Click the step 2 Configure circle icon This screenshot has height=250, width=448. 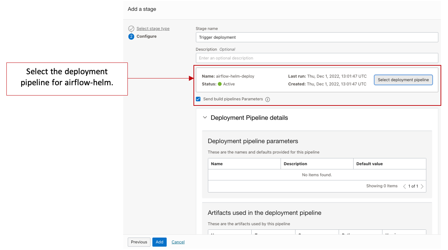click(x=131, y=37)
